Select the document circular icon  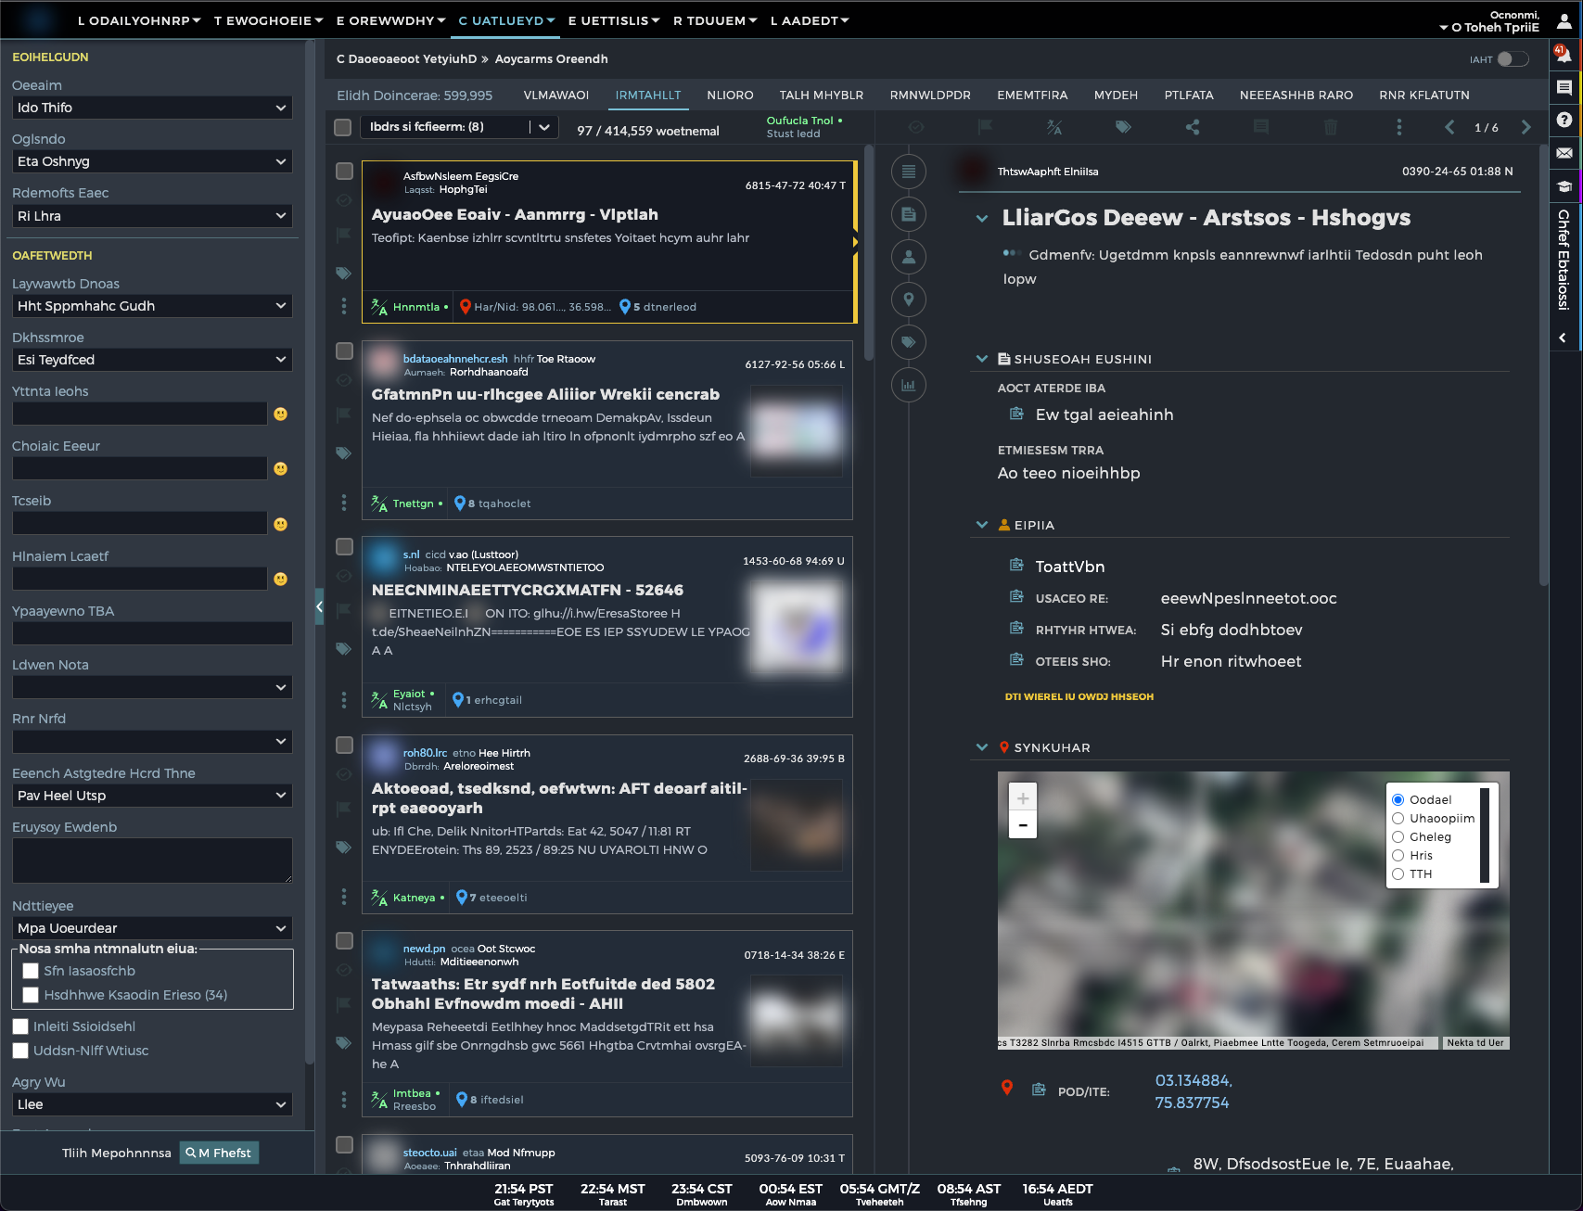pyautogui.click(x=909, y=214)
